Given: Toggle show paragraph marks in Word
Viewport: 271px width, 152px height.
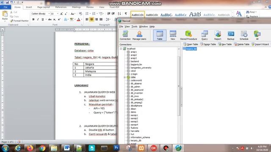Looking at the screenshot, I should [x=126, y=14].
